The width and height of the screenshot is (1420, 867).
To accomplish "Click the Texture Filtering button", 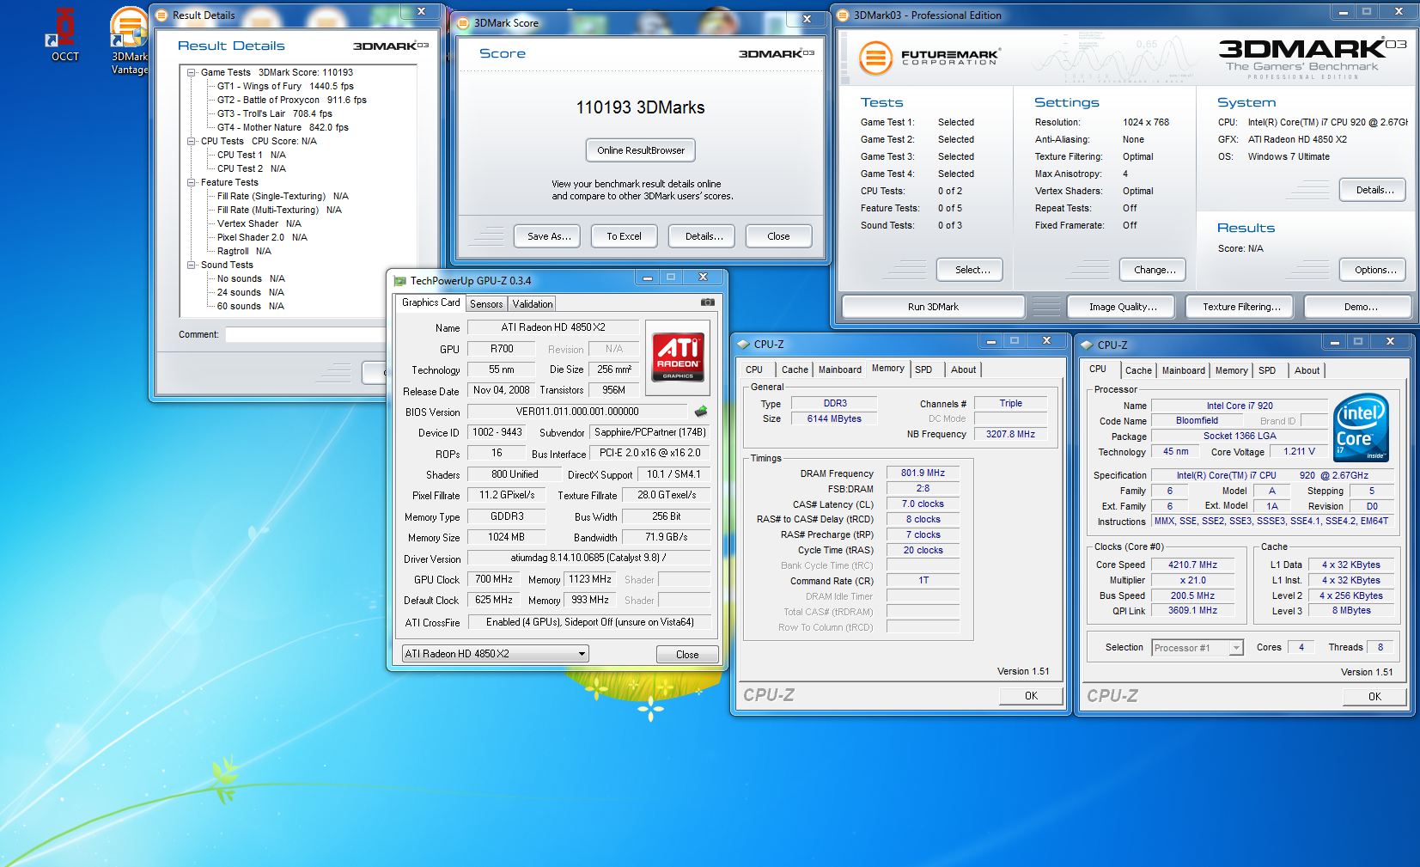I will point(1241,307).
